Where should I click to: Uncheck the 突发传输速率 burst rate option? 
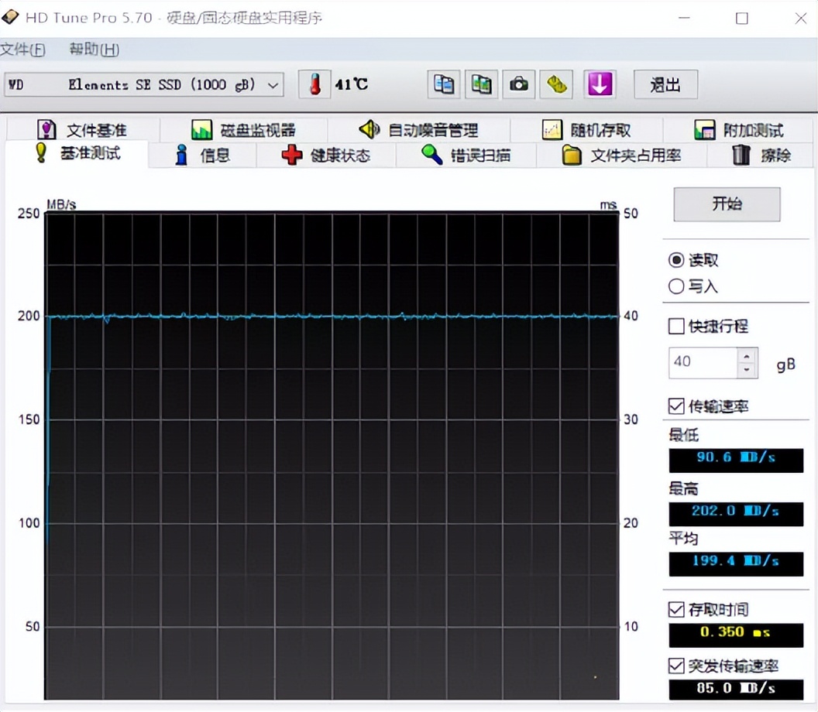click(x=675, y=665)
